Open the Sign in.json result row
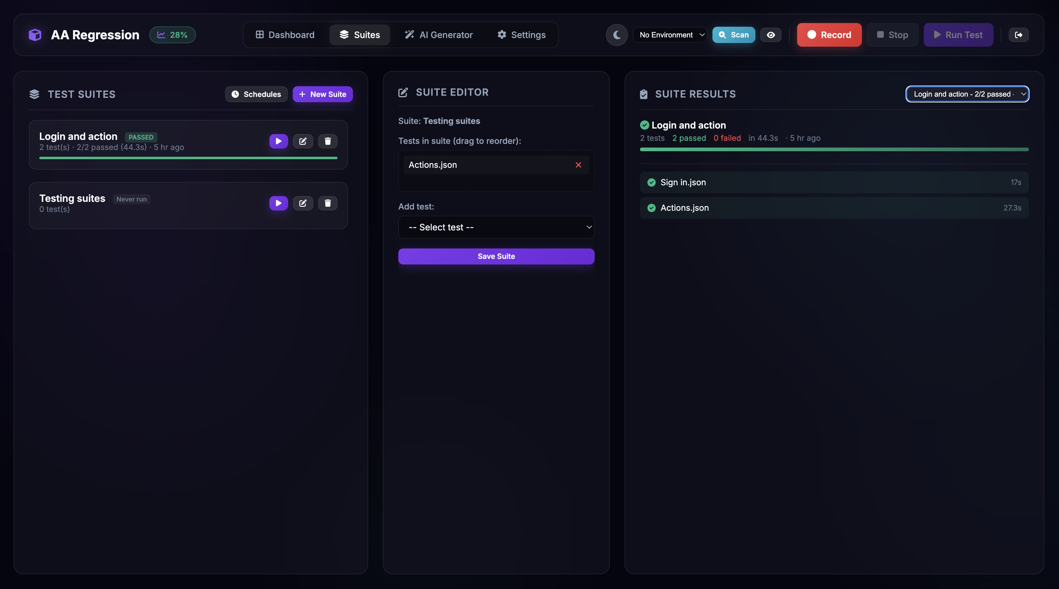 click(x=834, y=183)
